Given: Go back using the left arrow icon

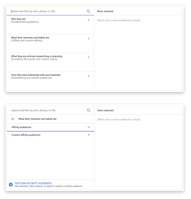Looking at the screenshot, I should coord(13,119).
